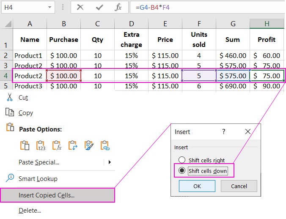Screen dimensions: 286x219
Task: Click the Cut scissors icon
Action: point(10,98)
